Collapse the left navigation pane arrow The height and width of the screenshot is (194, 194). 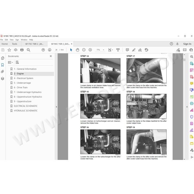[56, 107]
